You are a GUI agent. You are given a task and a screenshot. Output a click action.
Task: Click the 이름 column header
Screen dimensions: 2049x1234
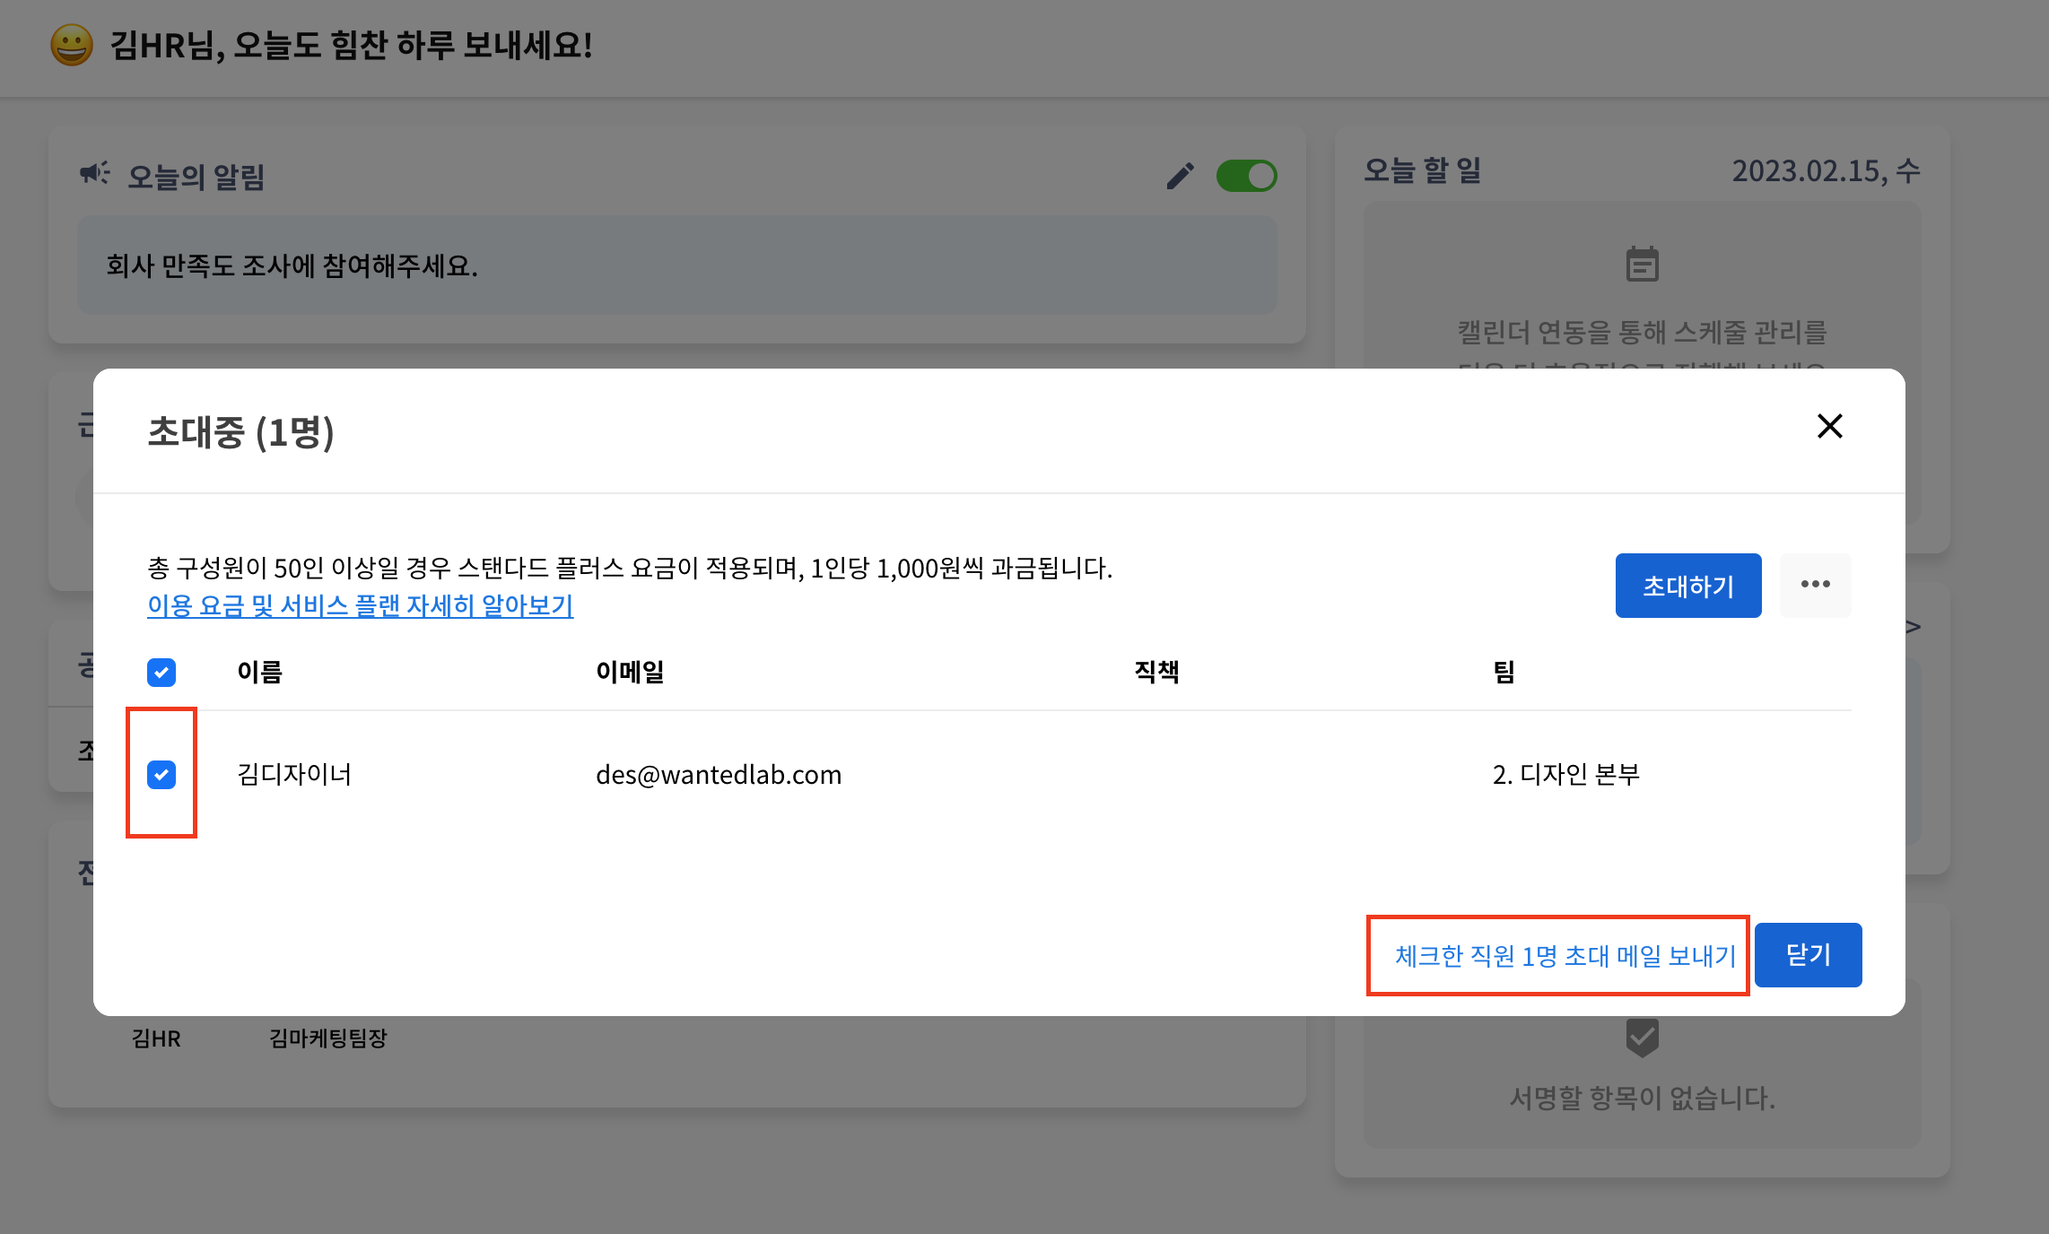(x=260, y=672)
